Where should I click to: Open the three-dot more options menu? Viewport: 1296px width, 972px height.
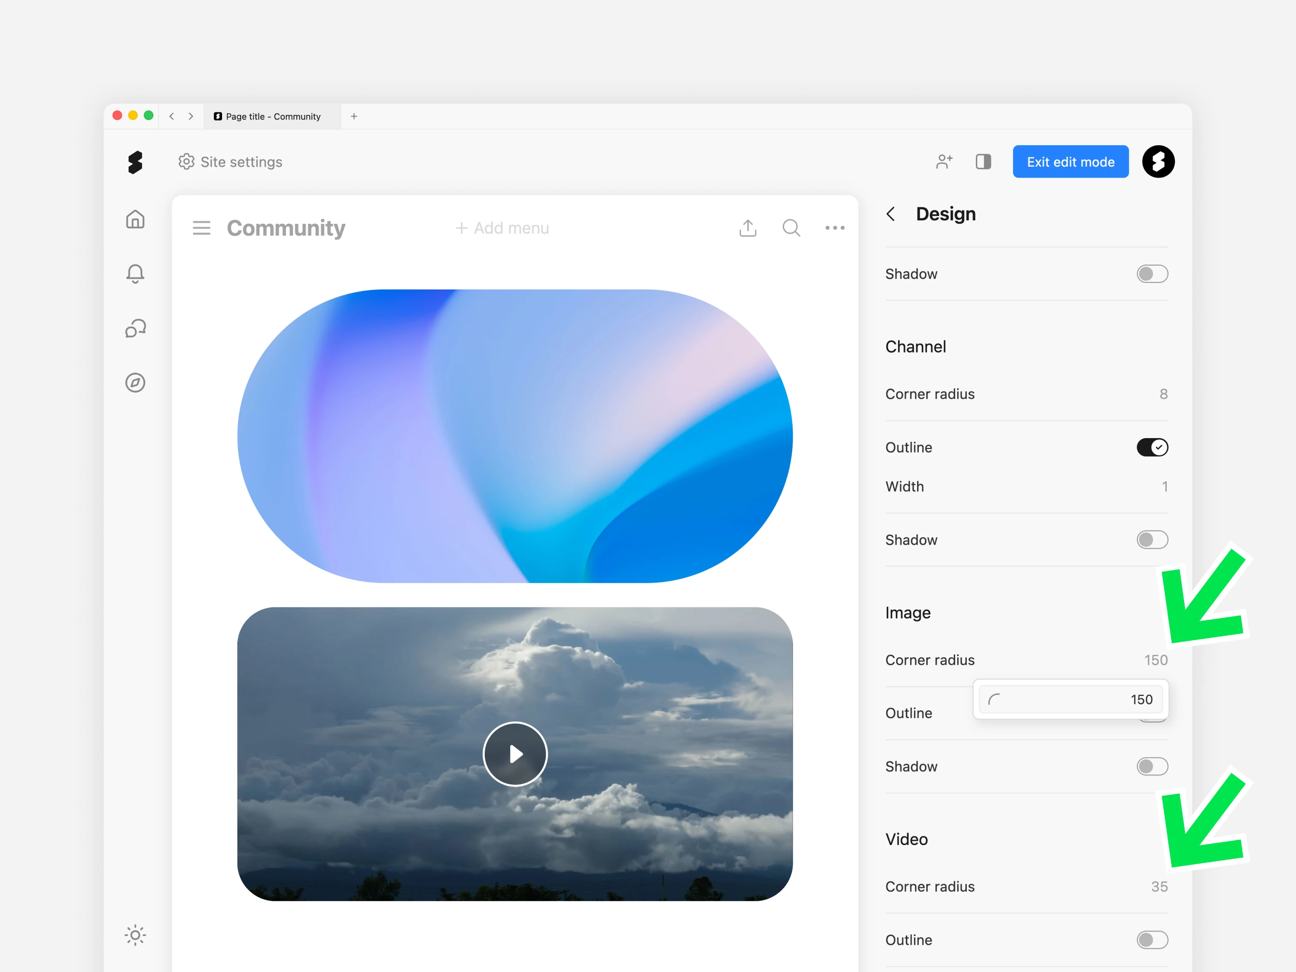point(834,228)
